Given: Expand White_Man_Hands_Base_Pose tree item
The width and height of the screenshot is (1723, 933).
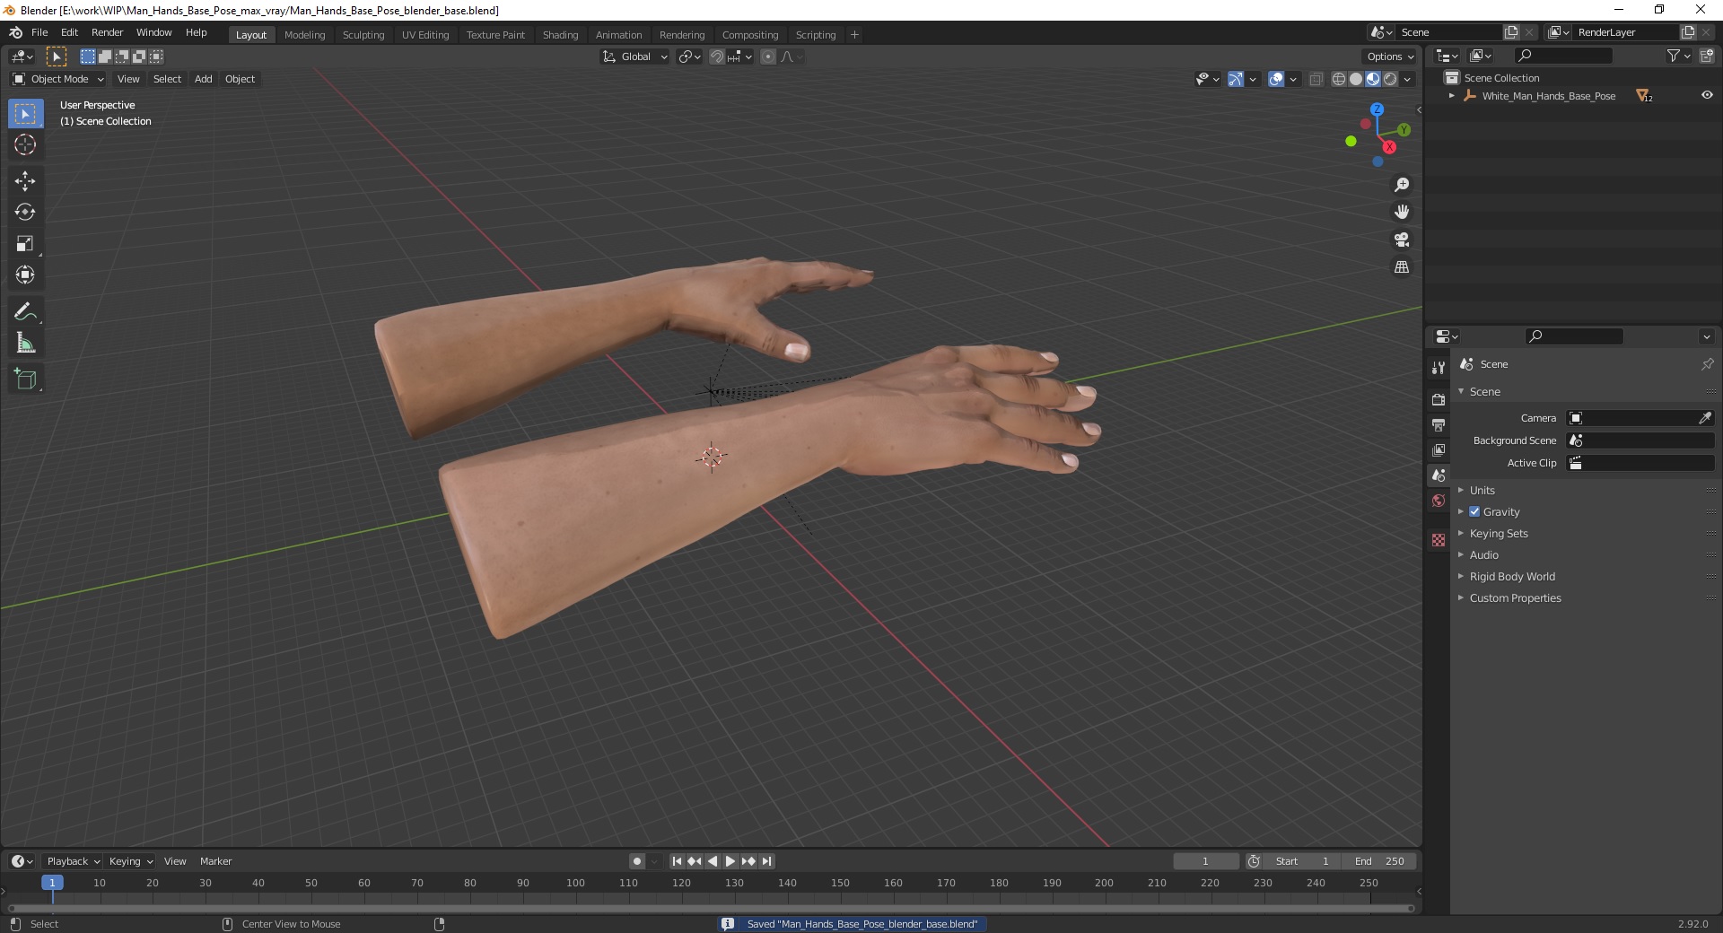Looking at the screenshot, I should pos(1451,95).
